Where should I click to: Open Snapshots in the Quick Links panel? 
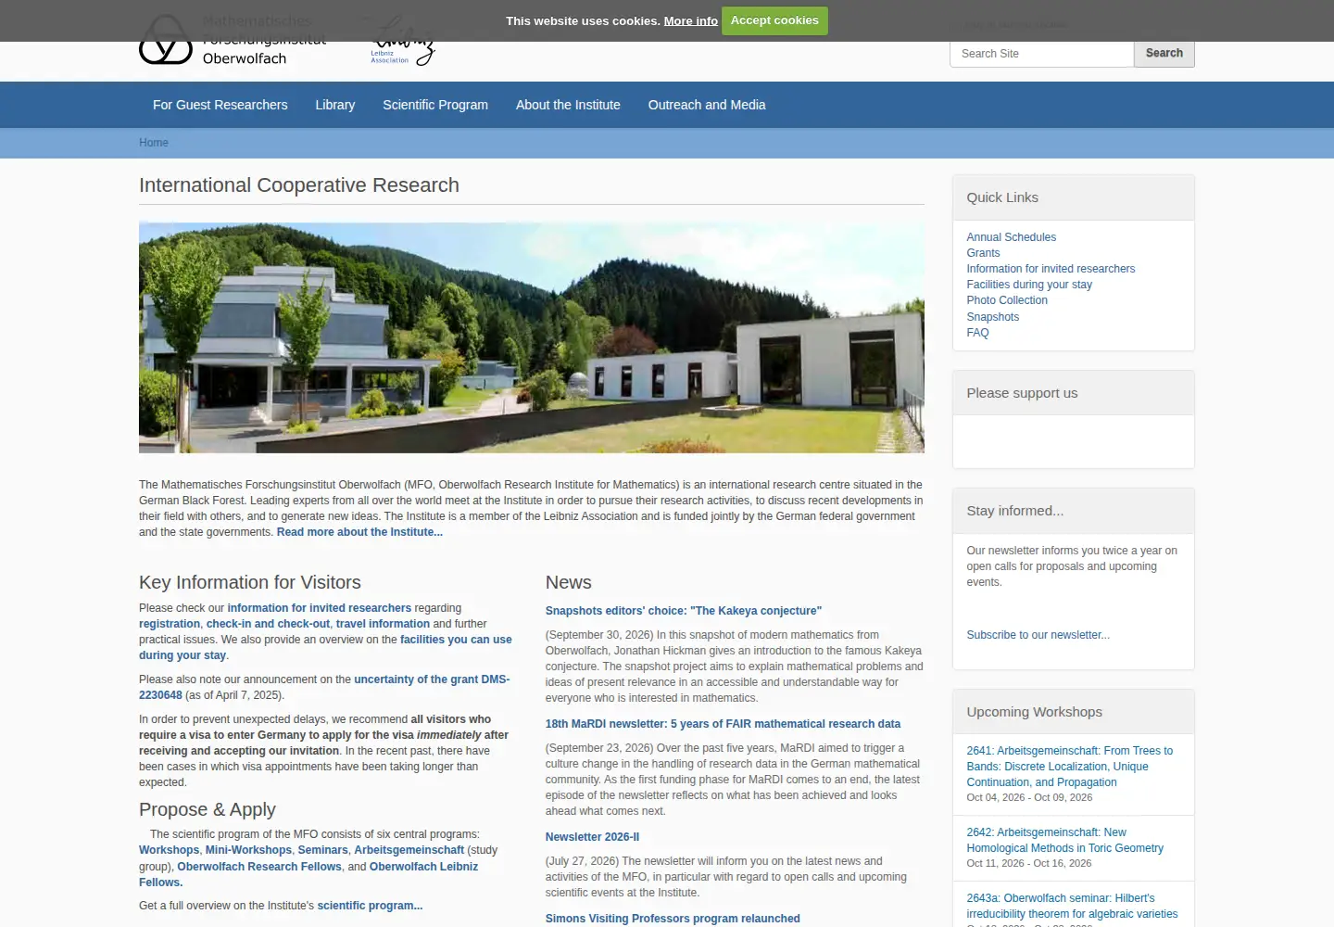coord(993,317)
